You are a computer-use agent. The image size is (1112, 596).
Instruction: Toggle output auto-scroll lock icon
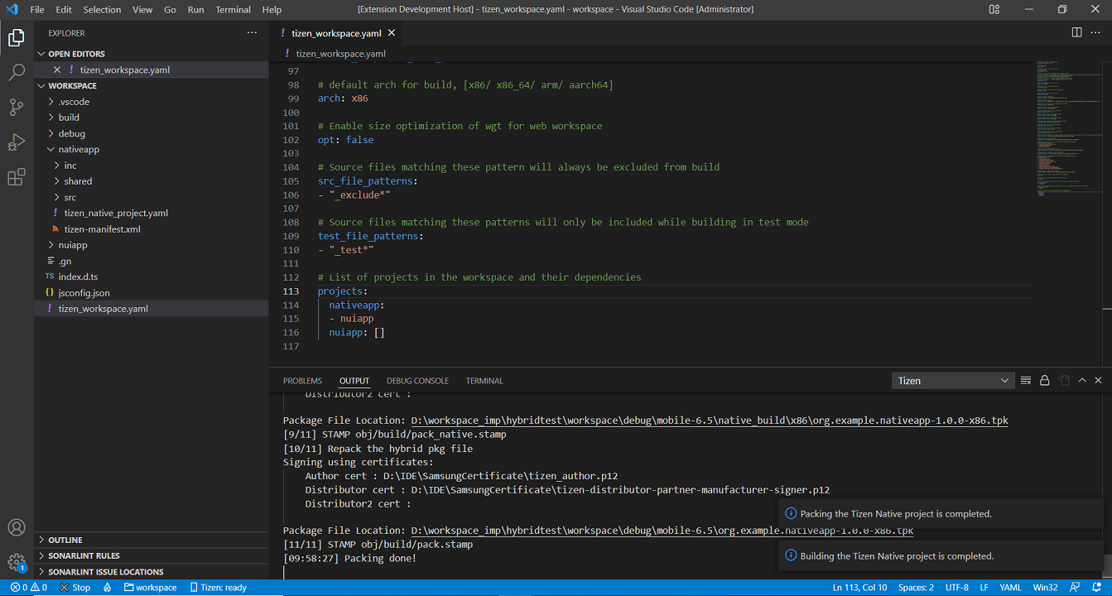(x=1045, y=381)
